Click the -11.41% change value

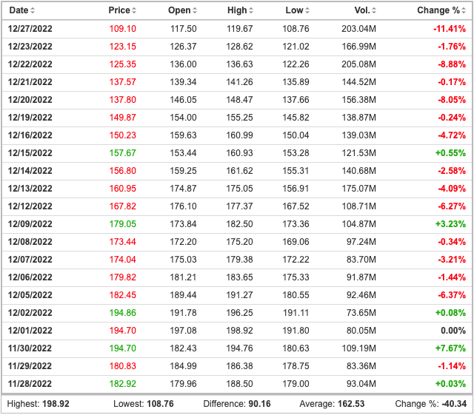450,29
